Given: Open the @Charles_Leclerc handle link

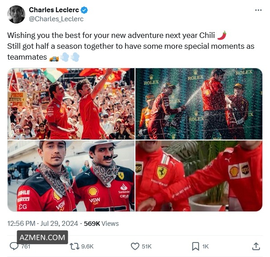Looking at the screenshot, I should click(x=56, y=19).
